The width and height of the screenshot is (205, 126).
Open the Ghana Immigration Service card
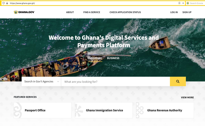tap(104, 110)
